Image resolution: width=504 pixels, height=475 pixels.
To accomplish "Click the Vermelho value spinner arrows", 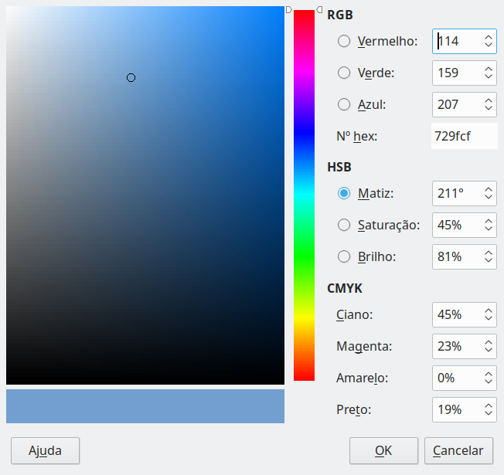I will pyautogui.click(x=489, y=41).
